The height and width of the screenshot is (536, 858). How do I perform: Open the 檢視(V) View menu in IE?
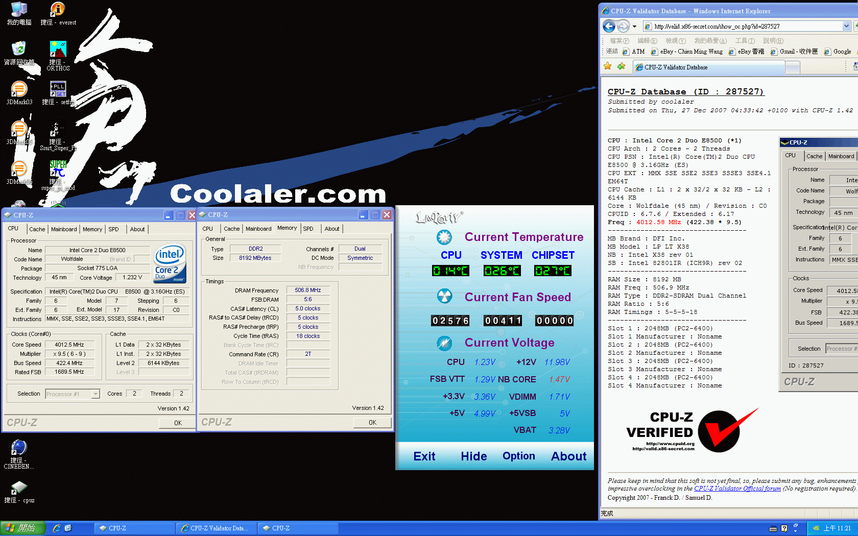pyautogui.click(x=675, y=41)
